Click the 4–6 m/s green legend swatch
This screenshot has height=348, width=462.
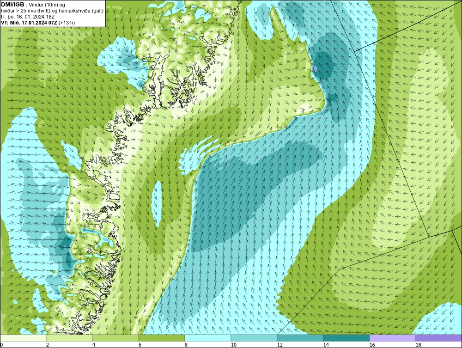click(115, 338)
